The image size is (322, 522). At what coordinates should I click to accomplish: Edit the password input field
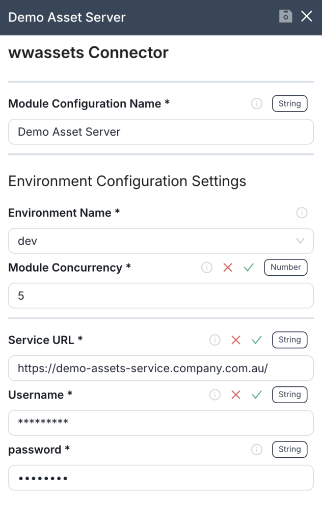click(x=161, y=478)
